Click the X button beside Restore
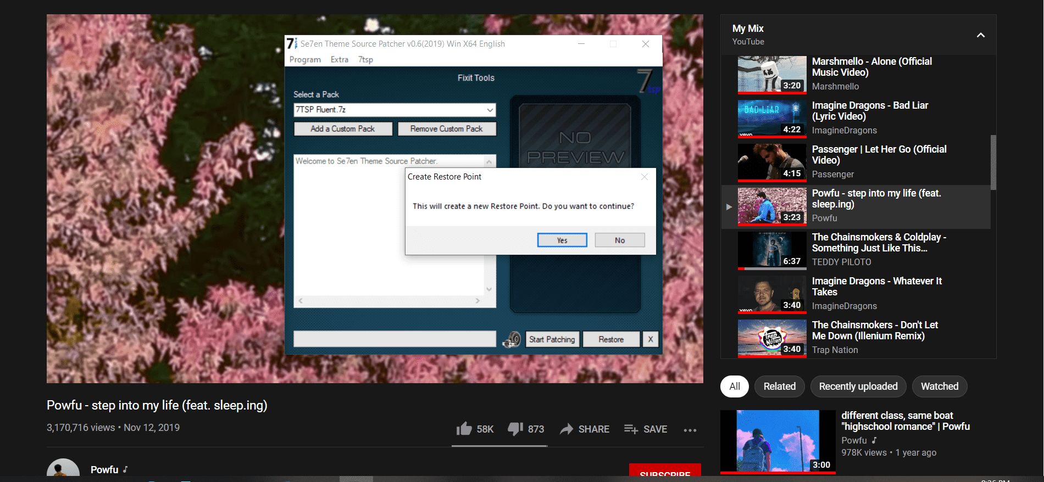This screenshot has width=1044, height=482. pos(651,340)
